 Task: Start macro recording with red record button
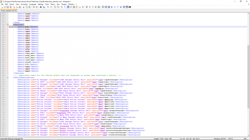[x=86, y=7]
